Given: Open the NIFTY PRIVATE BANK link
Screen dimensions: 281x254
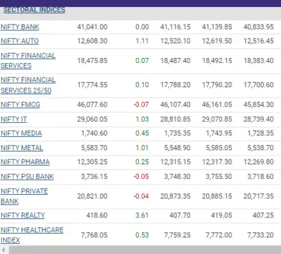Looking at the screenshot, I should (24, 196).
